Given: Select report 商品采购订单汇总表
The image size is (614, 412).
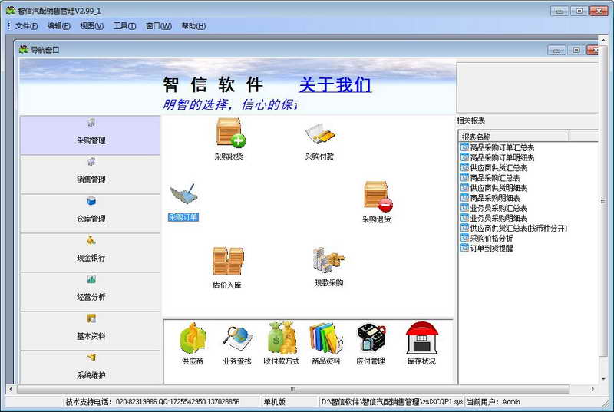Looking at the screenshot, I should (497, 147).
